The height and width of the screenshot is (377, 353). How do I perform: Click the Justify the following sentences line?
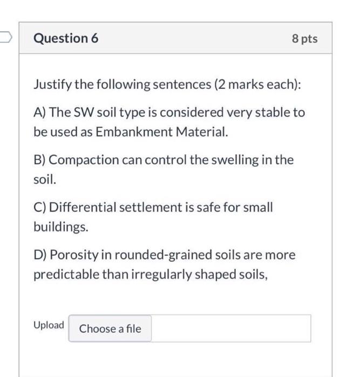[167, 85]
